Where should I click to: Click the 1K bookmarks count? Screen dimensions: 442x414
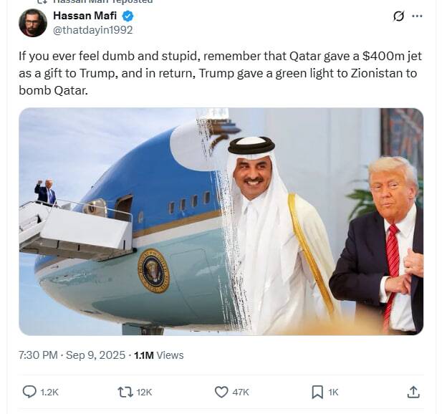(x=333, y=393)
